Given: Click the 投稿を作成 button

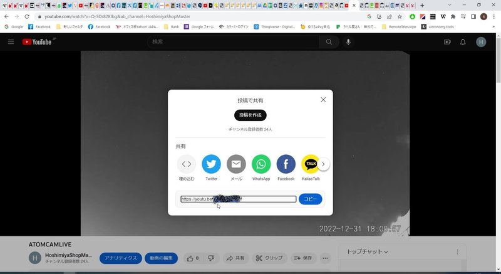Looking at the screenshot, I should click(250, 115).
